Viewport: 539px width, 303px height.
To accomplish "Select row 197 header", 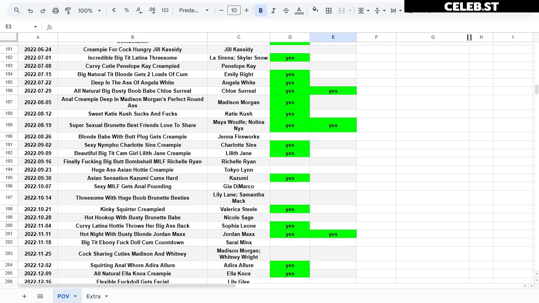I will tap(9, 198).
